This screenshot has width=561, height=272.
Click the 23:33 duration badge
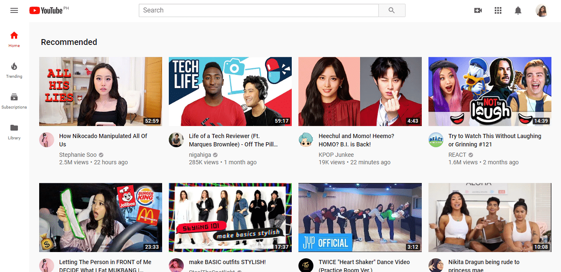coord(152,247)
